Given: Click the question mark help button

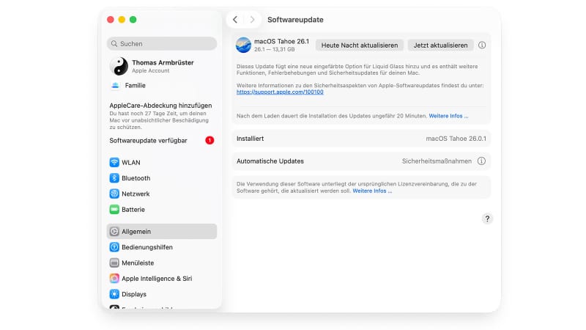Looking at the screenshot, I should (x=488, y=219).
